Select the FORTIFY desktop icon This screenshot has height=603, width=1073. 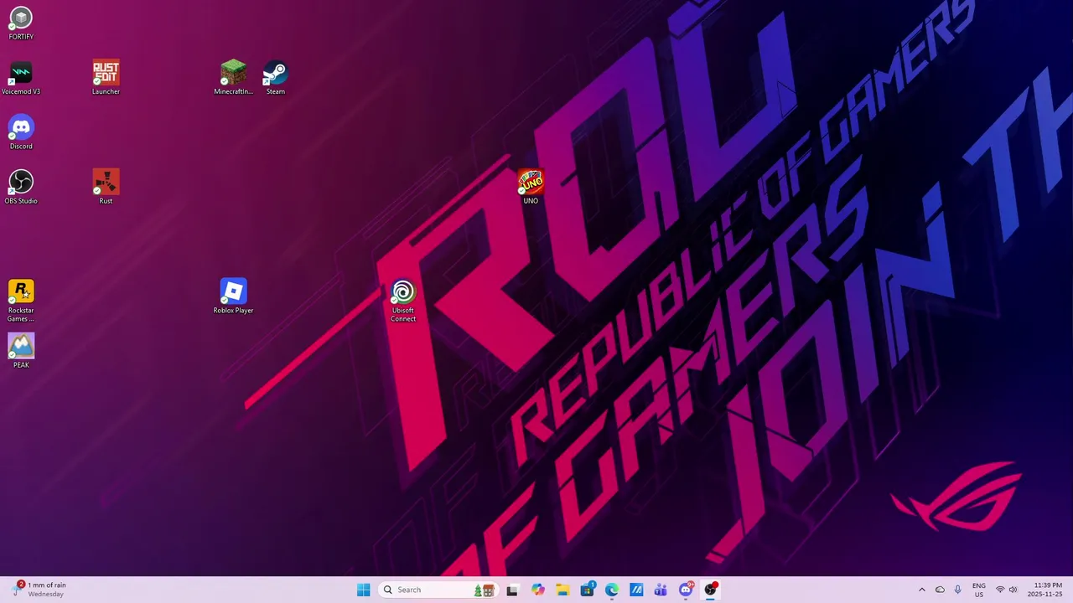[x=21, y=23]
